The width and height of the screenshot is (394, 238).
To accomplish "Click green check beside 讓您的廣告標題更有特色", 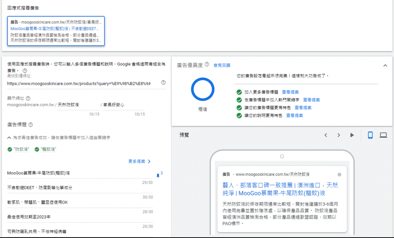I will [239, 108].
